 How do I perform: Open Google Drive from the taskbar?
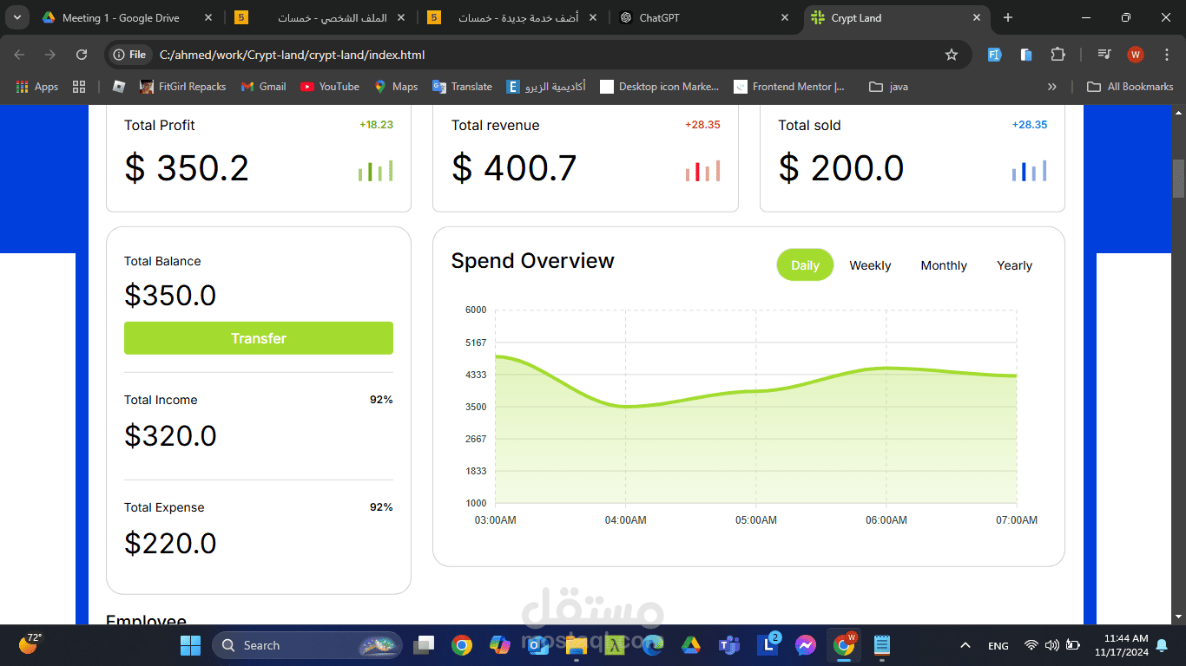[x=690, y=645]
